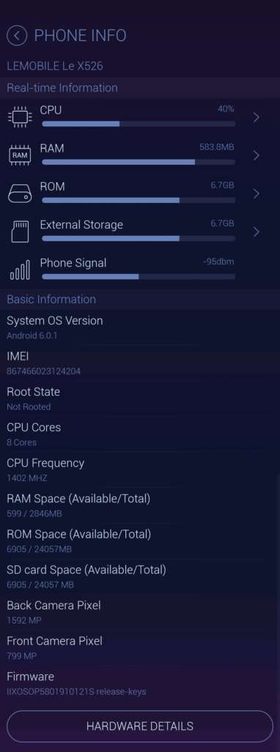Tap the External Storage SD card icon
The width and height of the screenshot is (280, 752).
[x=20, y=231]
